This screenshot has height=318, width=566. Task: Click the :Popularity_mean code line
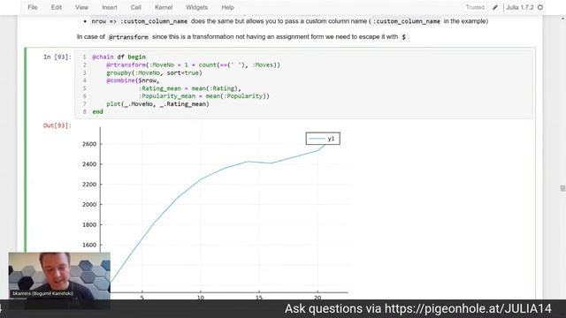coord(204,96)
